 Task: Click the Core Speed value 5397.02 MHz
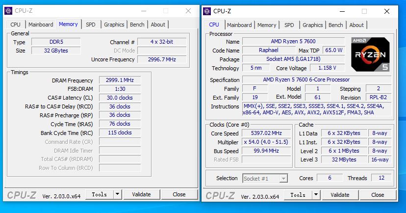[266, 133]
